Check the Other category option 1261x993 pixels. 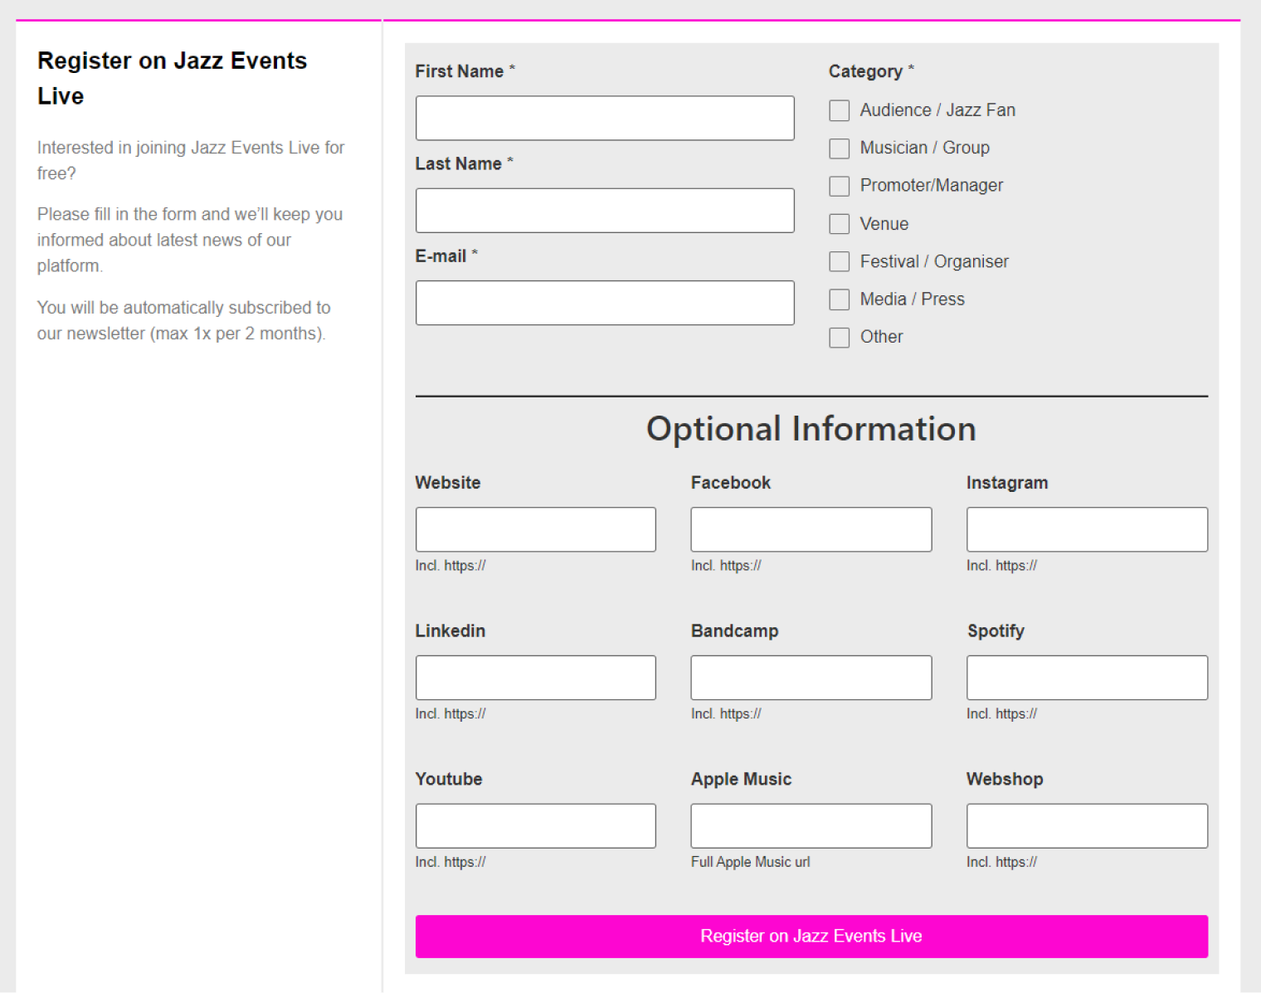click(x=839, y=337)
